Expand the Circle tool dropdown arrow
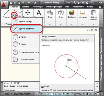The width and height of the screenshot is (104, 96). pos(16,16)
